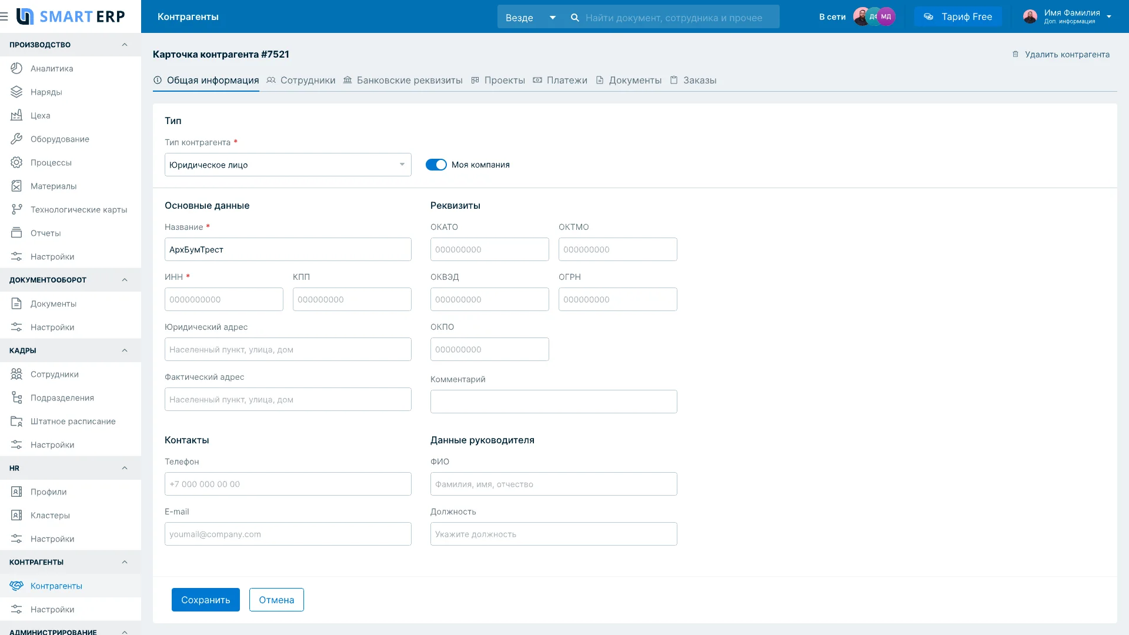The width and height of the screenshot is (1129, 635).
Task: Click the Цеха factory icon
Action: click(16, 115)
